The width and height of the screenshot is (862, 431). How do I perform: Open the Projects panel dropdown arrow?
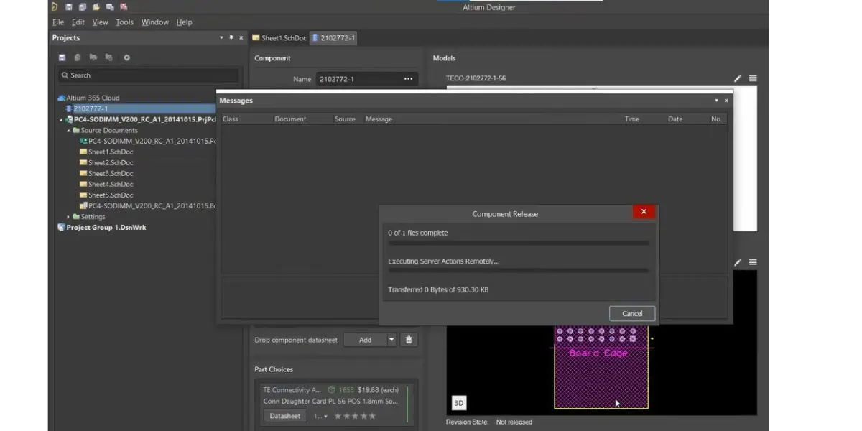coord(221,37)
